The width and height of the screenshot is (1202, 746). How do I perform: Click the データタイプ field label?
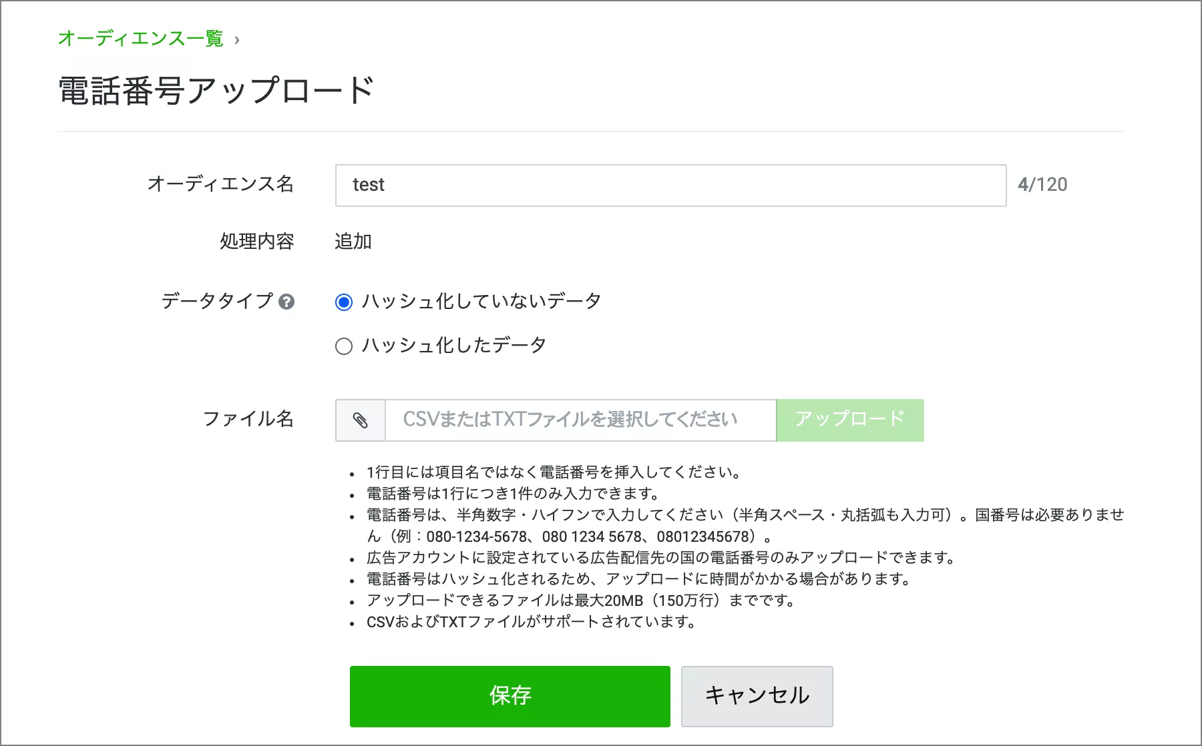coord(217,302)
